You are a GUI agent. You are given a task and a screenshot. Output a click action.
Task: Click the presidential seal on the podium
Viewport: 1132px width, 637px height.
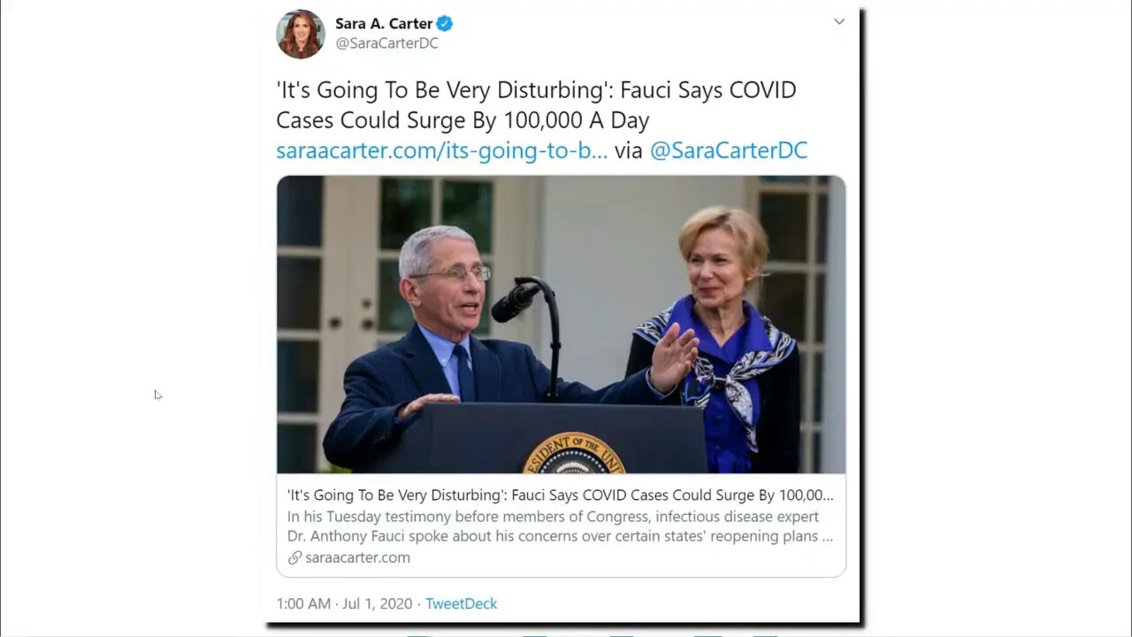coord(574,454)
